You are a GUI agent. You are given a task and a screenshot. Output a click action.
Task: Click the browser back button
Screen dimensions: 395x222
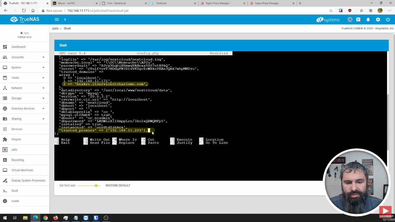6,10
